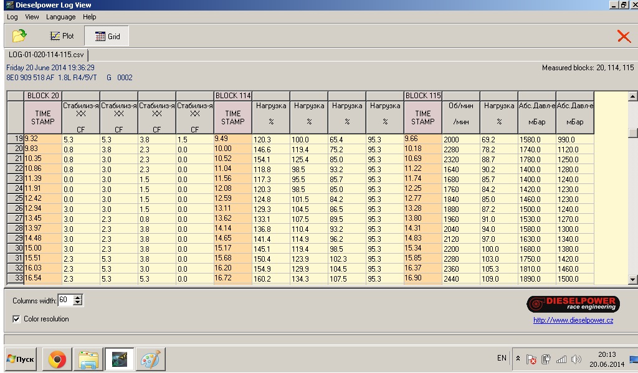The height and width of the screenshot is (373, 638).
Task: Open the Paint taskbar icon
Action: pyautogui.click(x=150, y=359)
